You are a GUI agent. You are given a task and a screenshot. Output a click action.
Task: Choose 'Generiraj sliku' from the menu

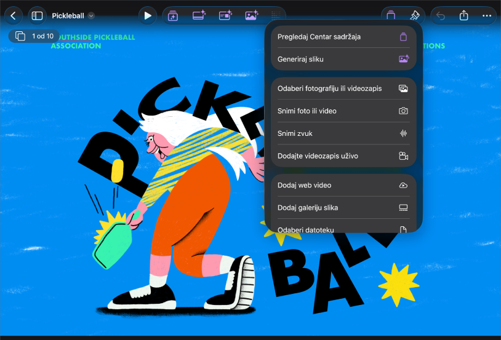343,59
